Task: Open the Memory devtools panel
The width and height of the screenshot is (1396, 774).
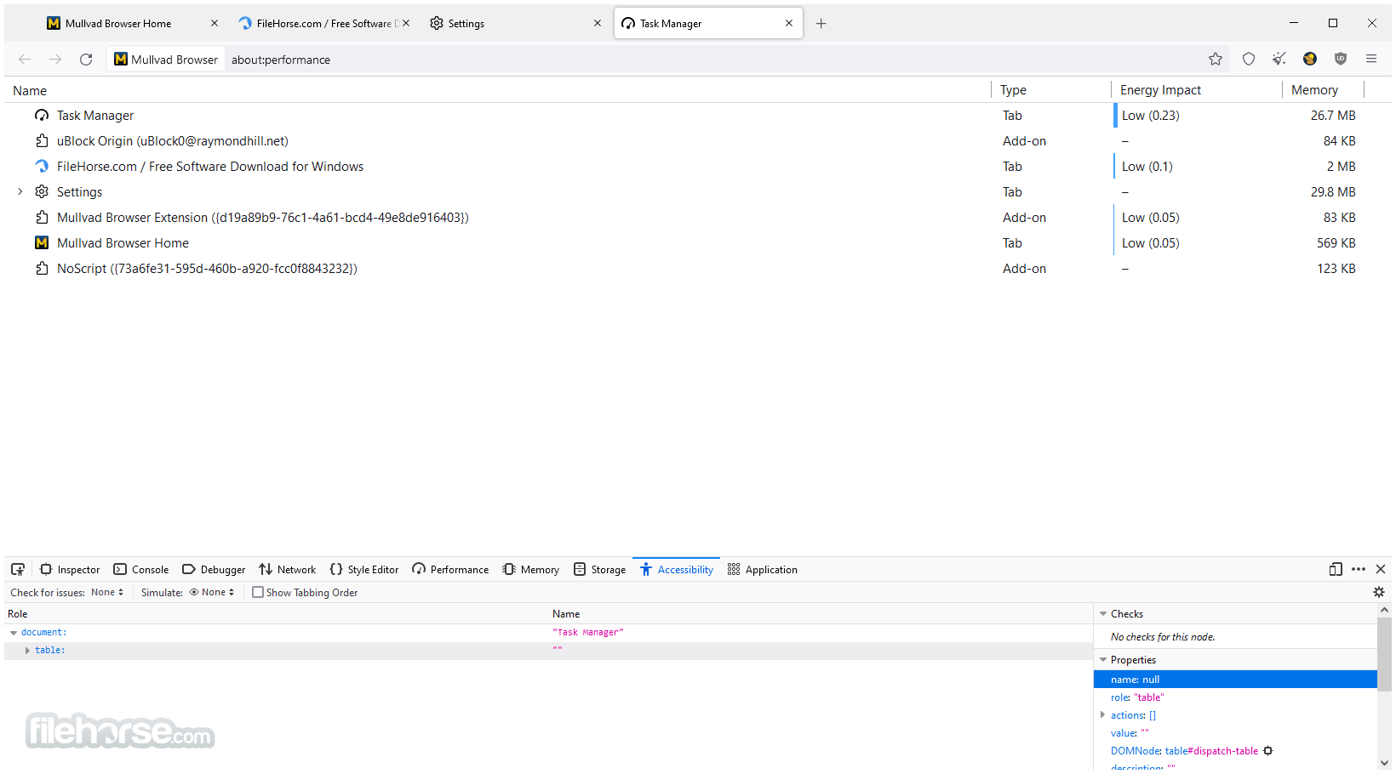Action: (531, 570)
